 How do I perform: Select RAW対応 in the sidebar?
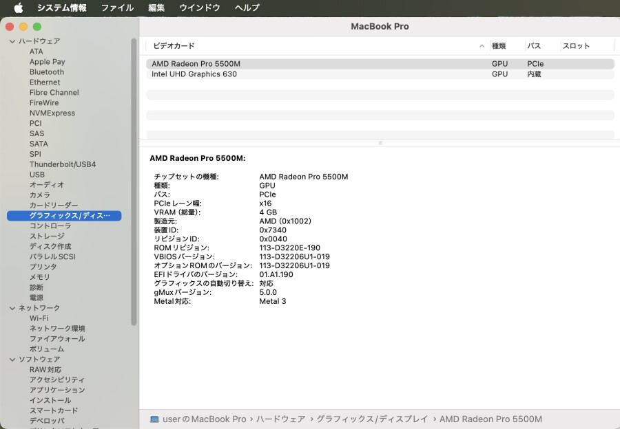coord(45,369)
